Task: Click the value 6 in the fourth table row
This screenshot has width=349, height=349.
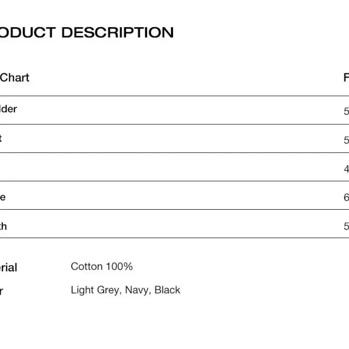Action: point(346,197)
